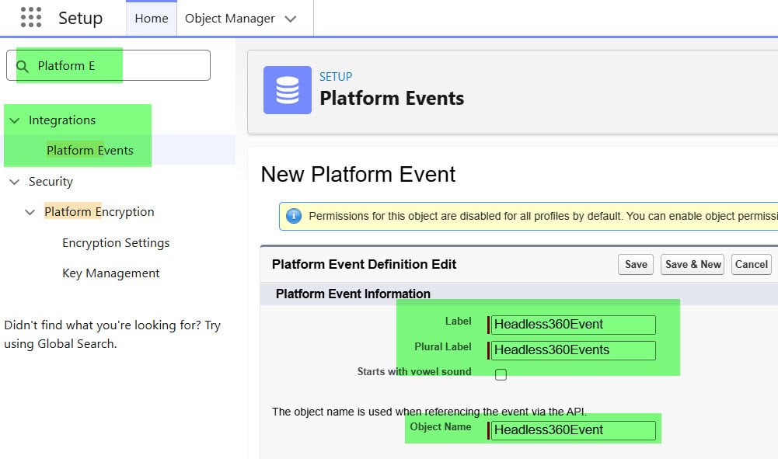Image resolution: width=778 pixels, height=459 pixels.
Task: Collapse the Platform Encryption chevron
Action: [x=30, y=212]
